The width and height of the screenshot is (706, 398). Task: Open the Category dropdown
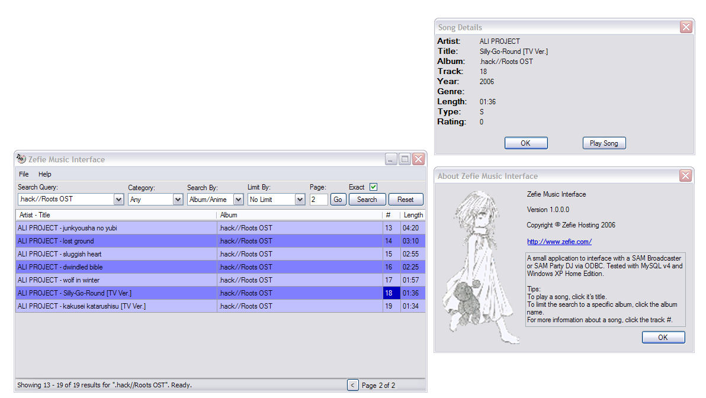click(178, 200)
